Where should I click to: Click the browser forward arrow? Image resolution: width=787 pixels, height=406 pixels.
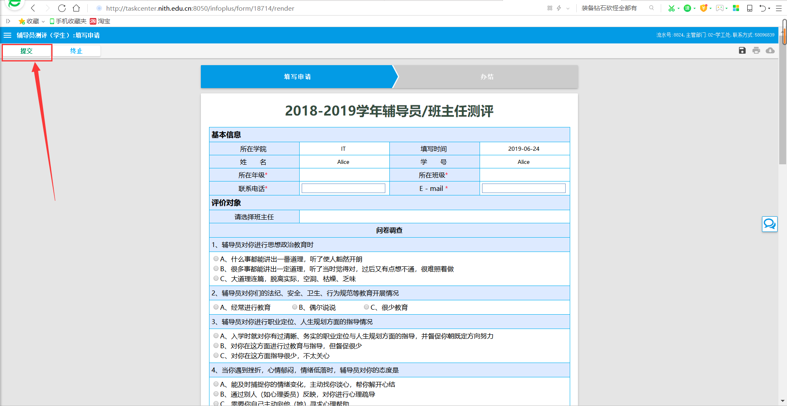47,8
